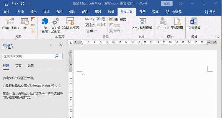Click the left indent marker on ruler
The height and width of the screenshot is (118, 222).
pos(82,45)
